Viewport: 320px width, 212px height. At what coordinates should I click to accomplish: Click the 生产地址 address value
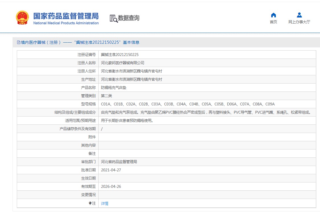(x=132, y=79)
